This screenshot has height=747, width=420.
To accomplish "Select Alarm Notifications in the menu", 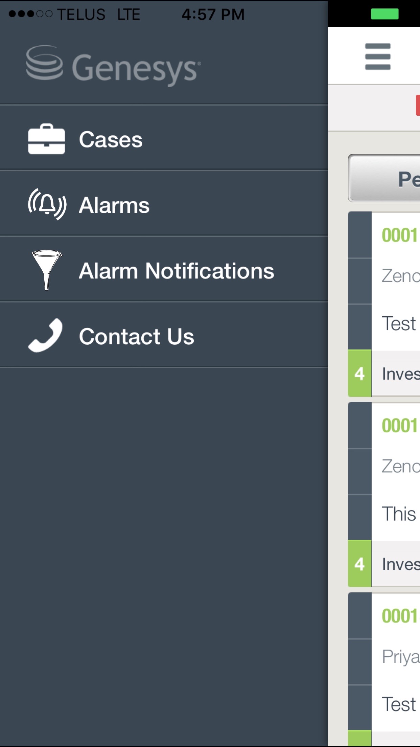I will point(176,271).
